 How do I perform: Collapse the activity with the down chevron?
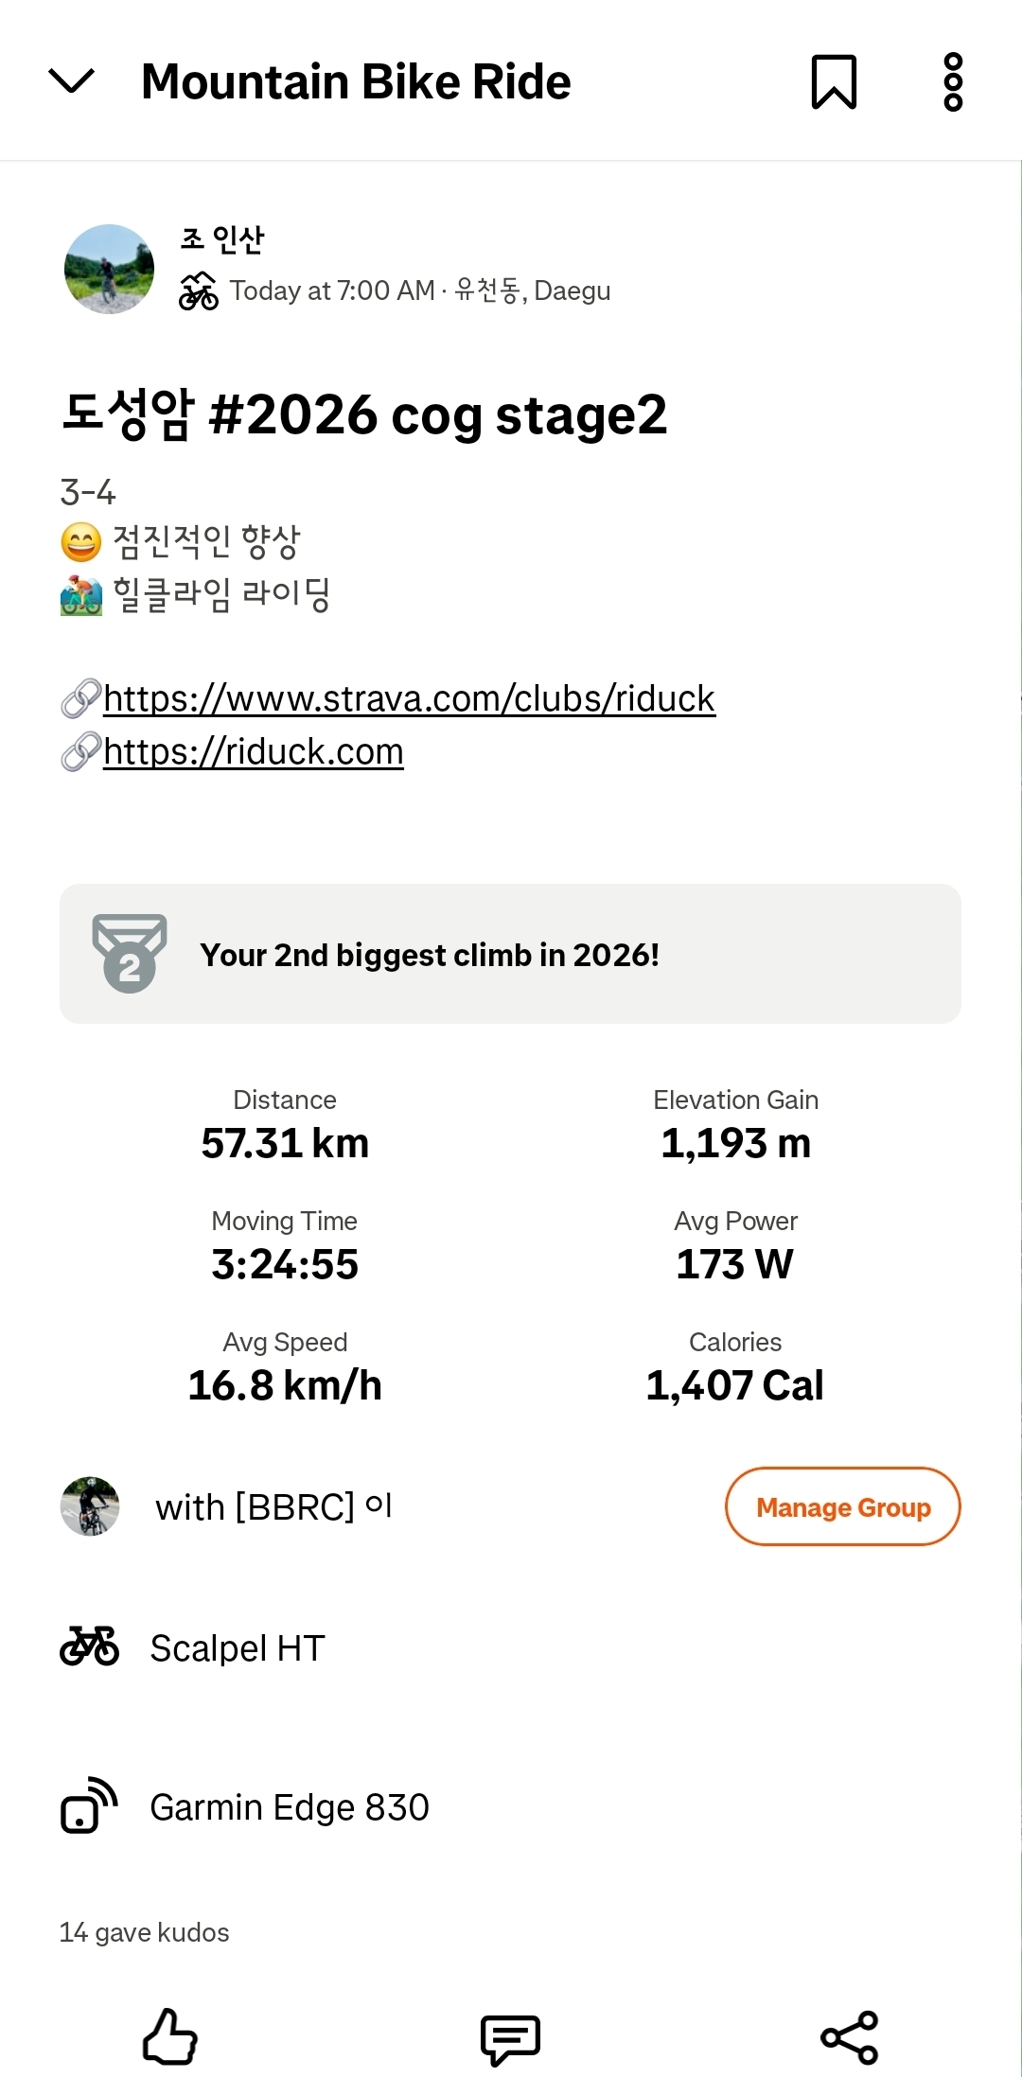(x=72, y=81)
